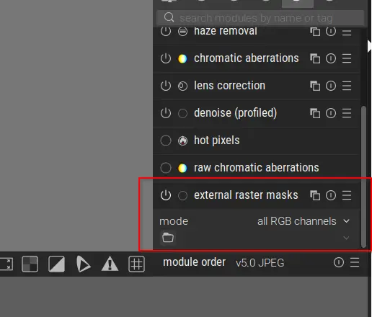This screenshot has height=317, width=372.
Task: Reset the module order icon
Action: pos(339,262)
